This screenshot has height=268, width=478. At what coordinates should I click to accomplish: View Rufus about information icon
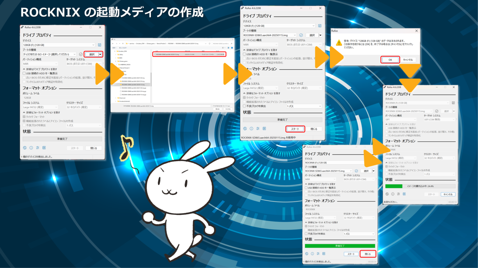[31, 148]
